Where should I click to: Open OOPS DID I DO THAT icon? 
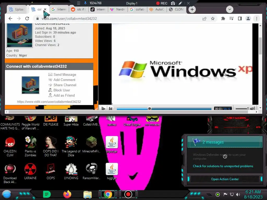(x=51, y=146)
